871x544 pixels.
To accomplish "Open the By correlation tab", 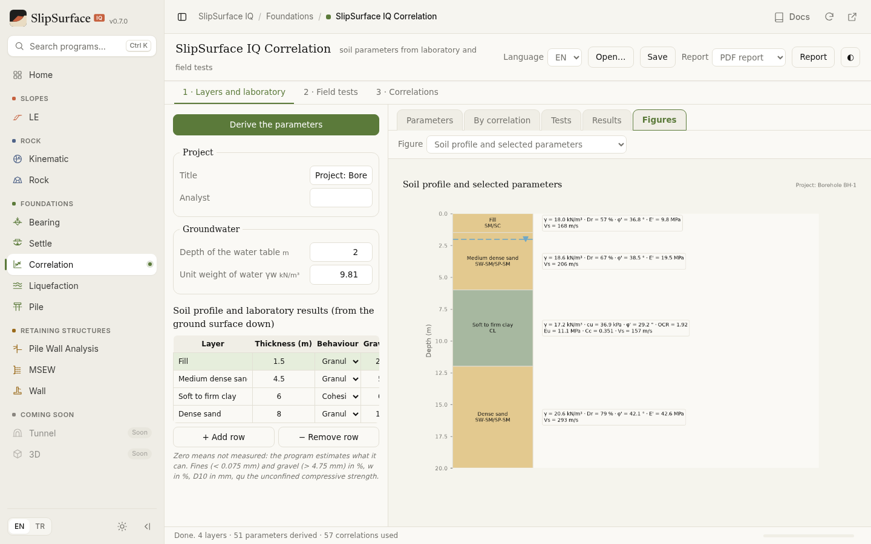I will click(x=502, y=120).
